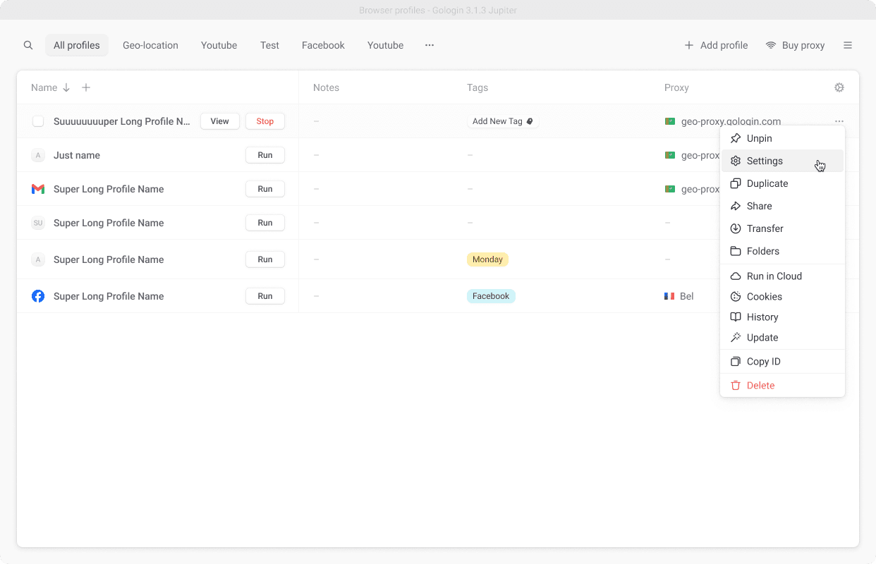
Task: Run the SU profile
Action: (265, 223)
